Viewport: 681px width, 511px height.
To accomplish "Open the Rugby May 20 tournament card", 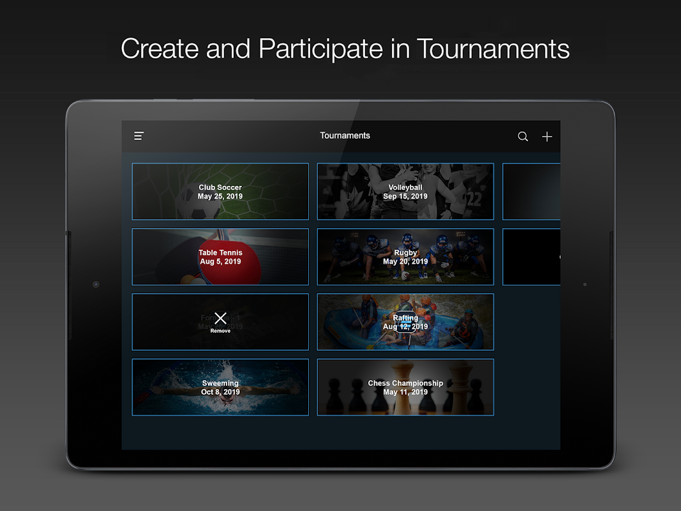I will 405,257.
